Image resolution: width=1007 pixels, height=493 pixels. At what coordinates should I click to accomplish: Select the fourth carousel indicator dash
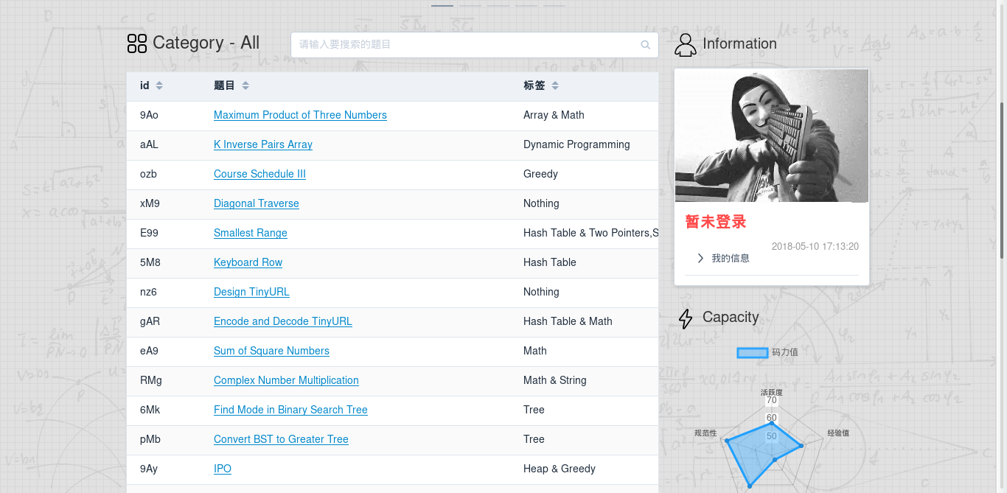tap(526, 6)
